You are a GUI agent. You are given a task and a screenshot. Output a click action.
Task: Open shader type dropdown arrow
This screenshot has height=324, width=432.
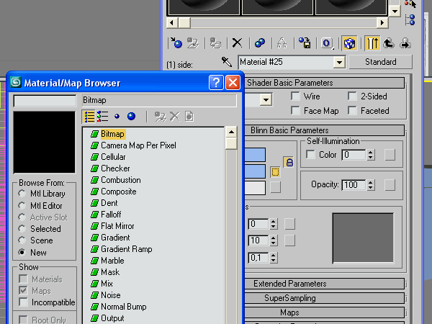point(266,100)
